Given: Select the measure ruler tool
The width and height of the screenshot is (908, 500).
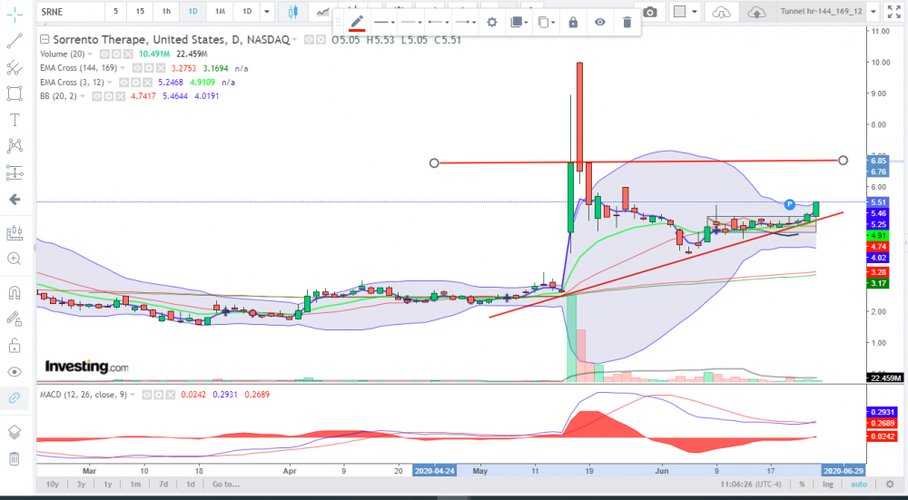Looking at the screenshot, I should [15, 232].
